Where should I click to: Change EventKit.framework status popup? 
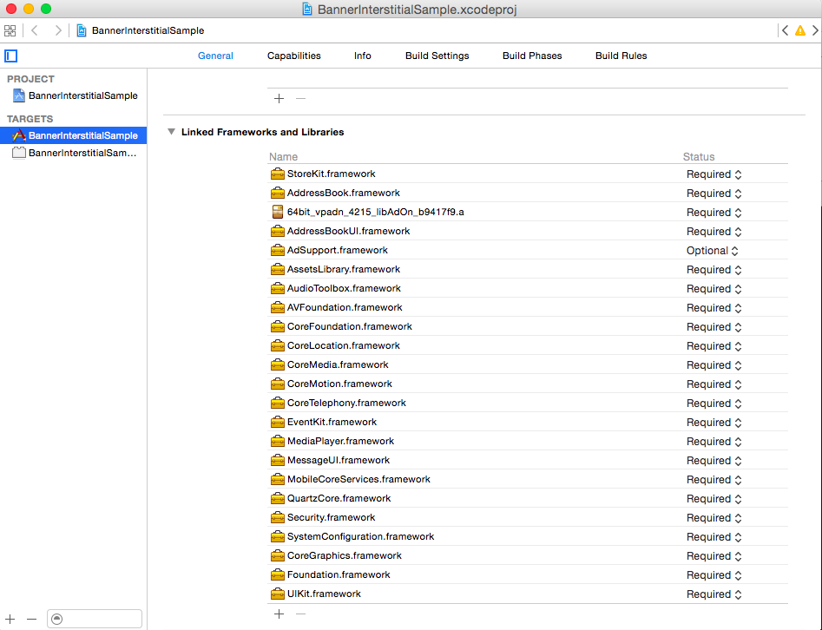pyautogui.click(x=714, y=423)
